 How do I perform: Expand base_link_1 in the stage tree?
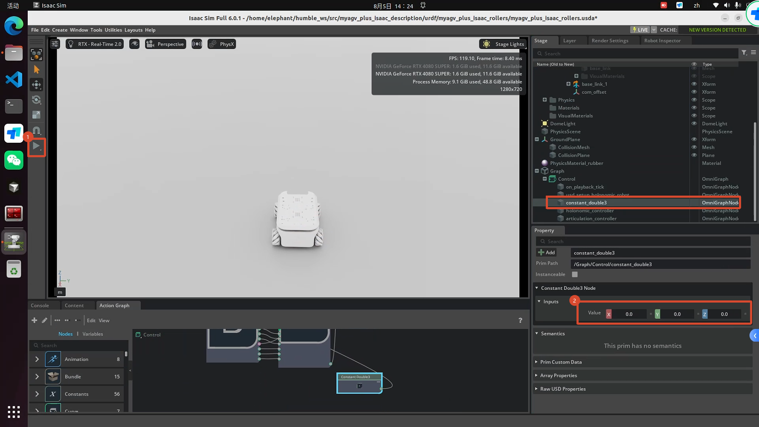[x=568, y=84]
